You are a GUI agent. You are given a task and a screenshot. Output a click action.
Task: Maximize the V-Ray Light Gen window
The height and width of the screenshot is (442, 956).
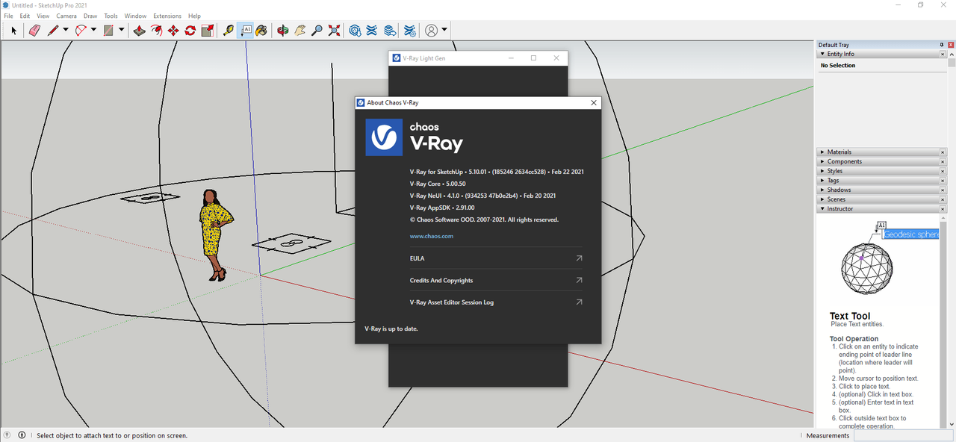point(533,57)
